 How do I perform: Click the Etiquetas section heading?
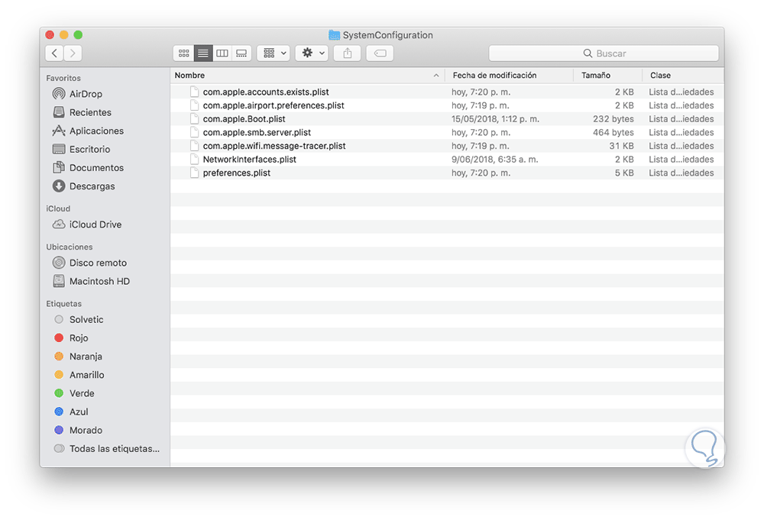(64, 304)
